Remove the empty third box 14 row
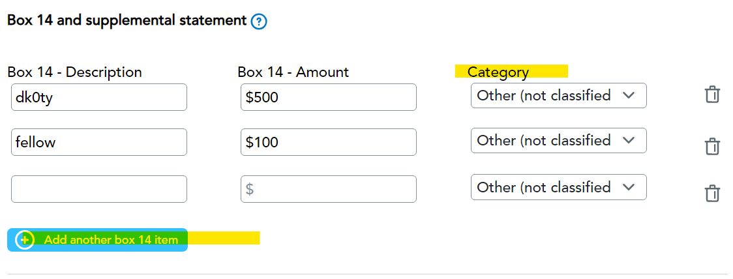 [712, 193]
